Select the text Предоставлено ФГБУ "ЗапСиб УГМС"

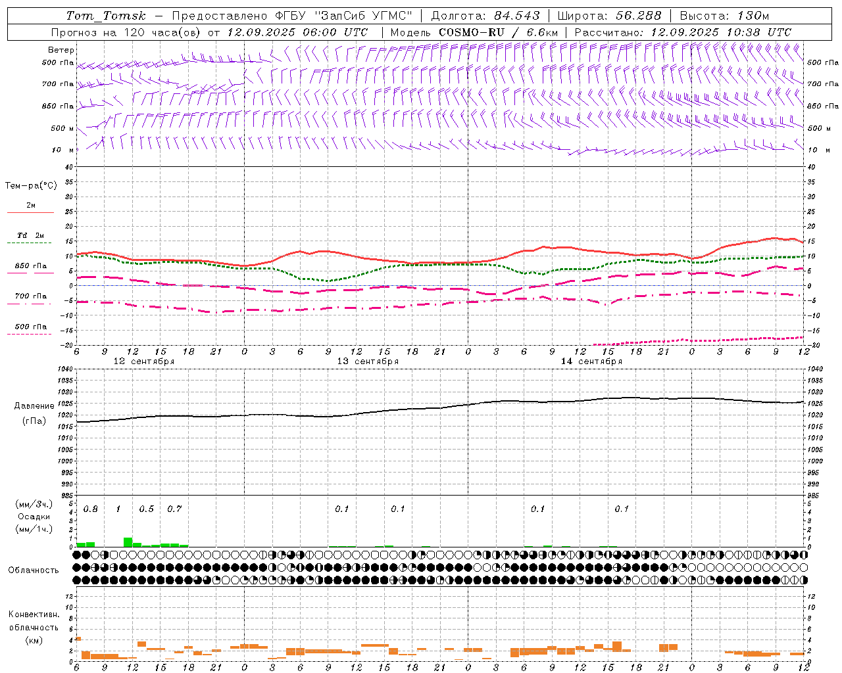291,16
